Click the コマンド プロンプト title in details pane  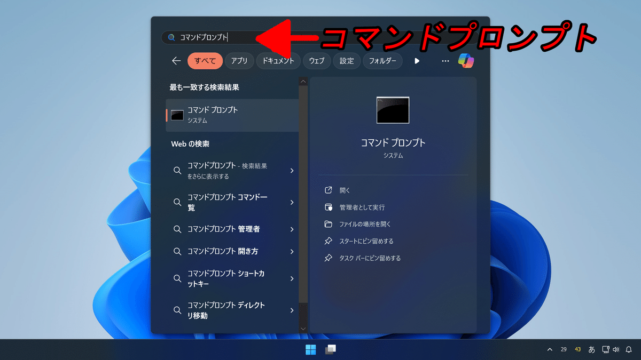click(393, 143)
